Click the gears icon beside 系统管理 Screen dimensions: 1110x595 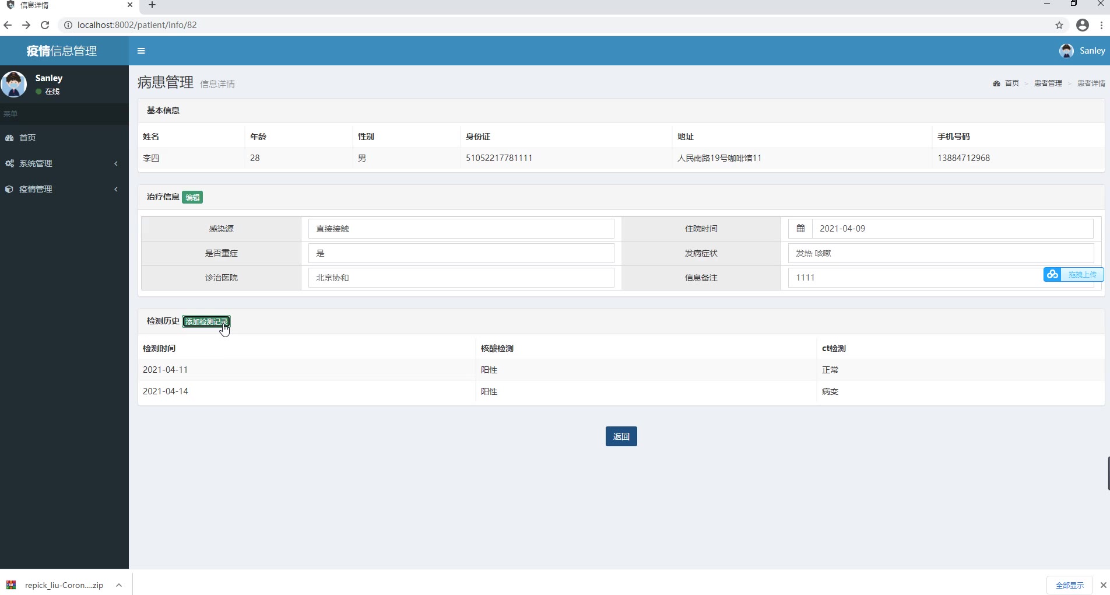click(x=9, y=163)
